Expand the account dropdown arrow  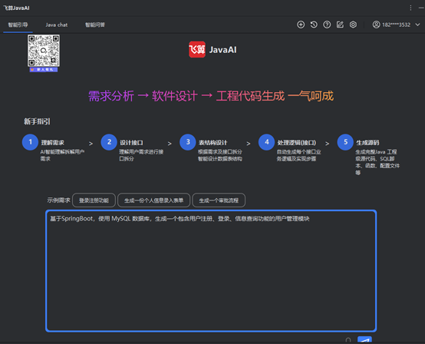point(417,25)
